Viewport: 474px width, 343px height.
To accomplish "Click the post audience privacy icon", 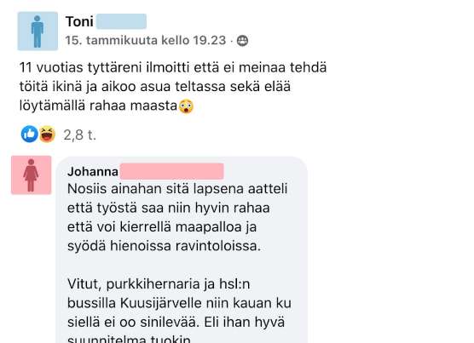I will pos(242,40).
